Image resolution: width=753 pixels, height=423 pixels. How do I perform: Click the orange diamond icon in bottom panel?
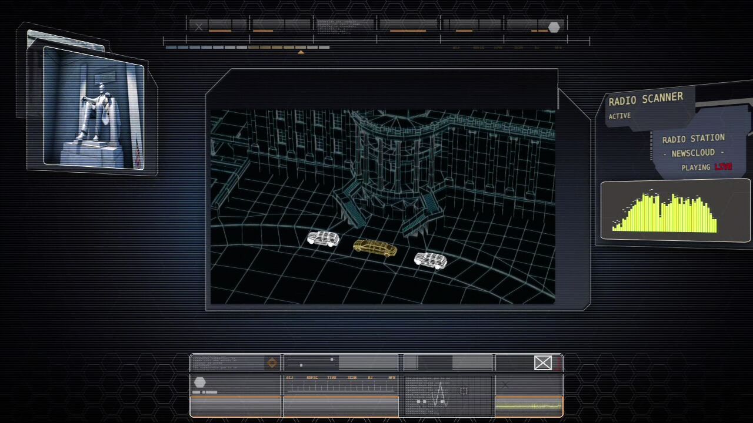[x=272, y=363]
